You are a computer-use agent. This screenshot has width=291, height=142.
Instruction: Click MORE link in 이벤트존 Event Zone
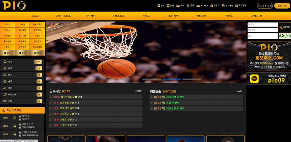[x=239, y=91]
